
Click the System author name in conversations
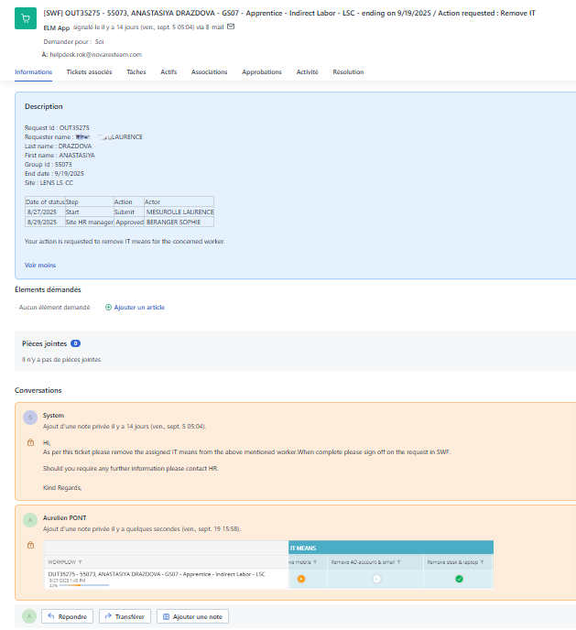pos(53,416)
